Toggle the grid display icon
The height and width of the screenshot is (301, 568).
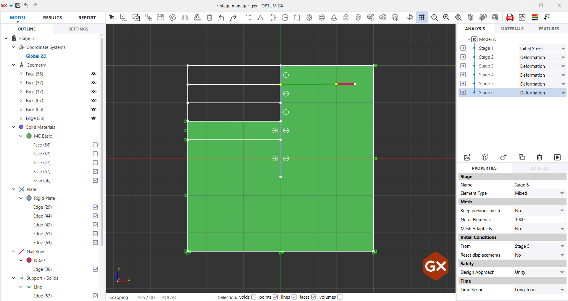click(x=422, y=17)
